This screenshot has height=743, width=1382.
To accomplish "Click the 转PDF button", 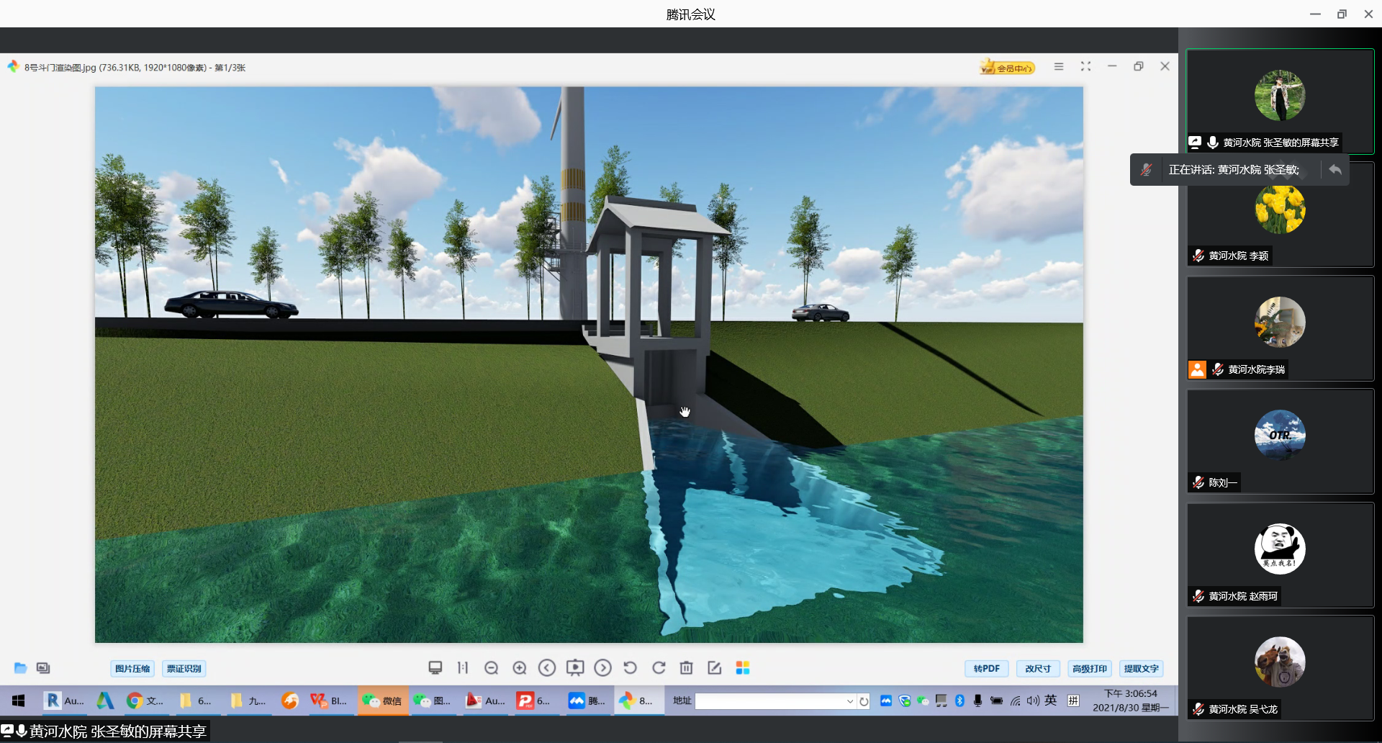I will [x=986, y=669].
